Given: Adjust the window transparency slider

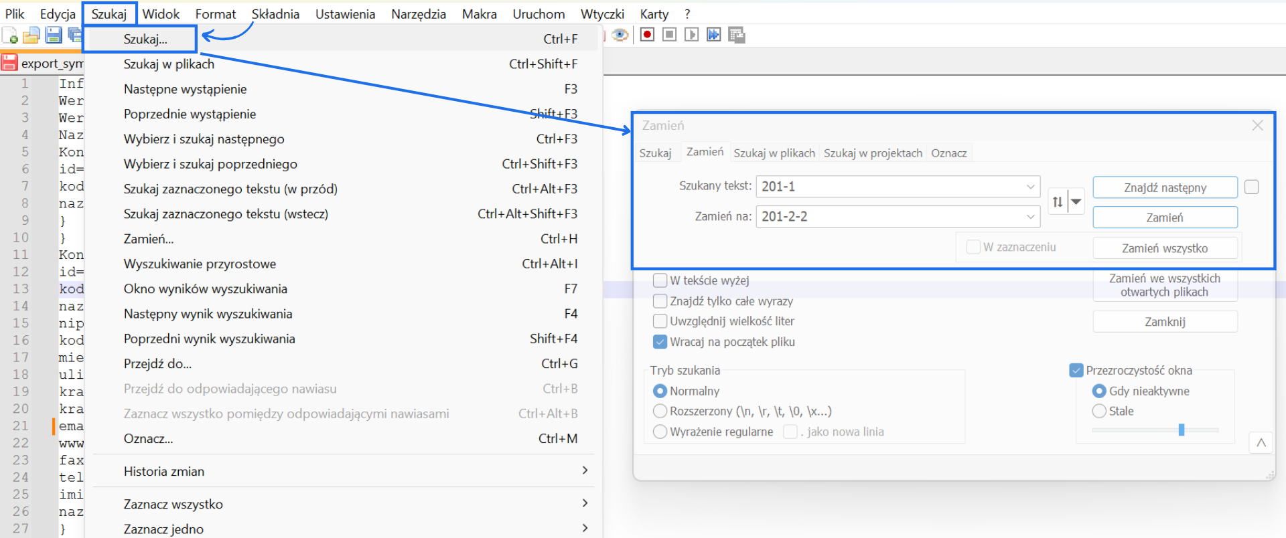Looking at the screenshot, I should [1182, 430].
